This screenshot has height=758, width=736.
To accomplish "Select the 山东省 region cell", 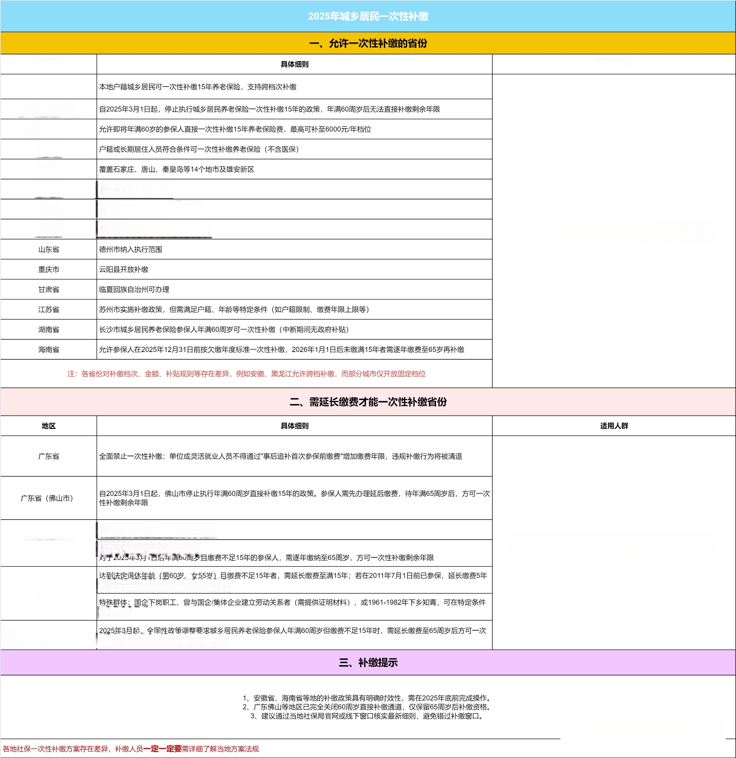I will [x=49, y=249].
